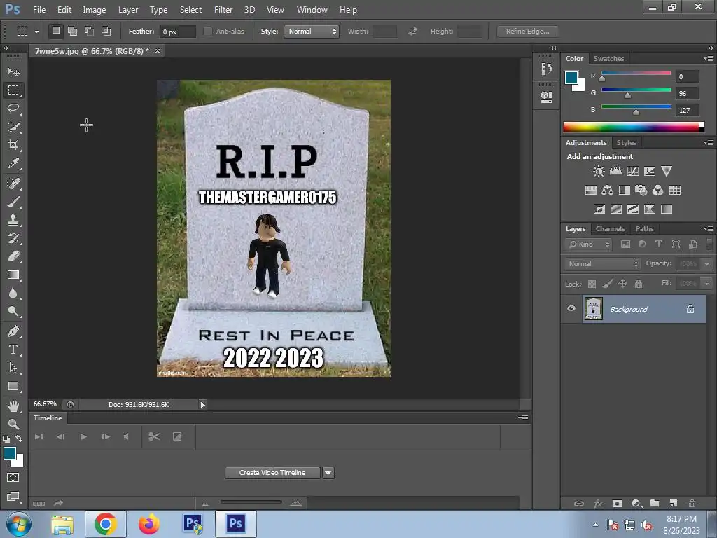
Task: Toggle Lock transparent pixels
Action: (x=592, y=284)
